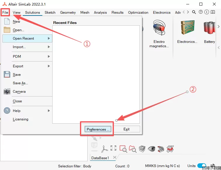
Task: Choose Save As in File menu
Action: (20, 83)
